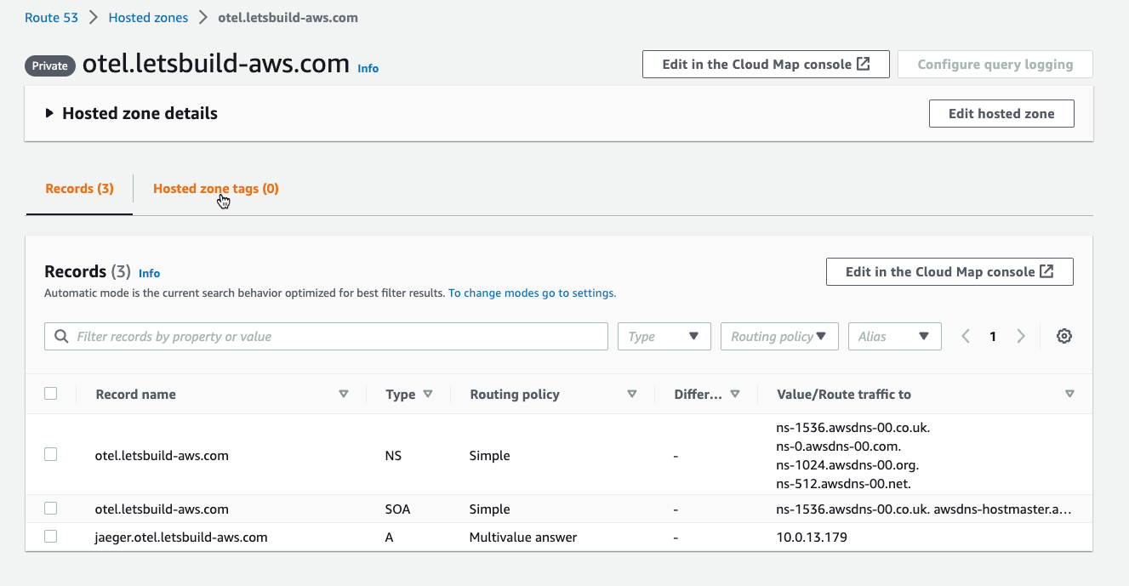The height and width of the screenshot is (586, 1129).
Task: Click otel.letsbuild-aws.com name in SOA row
Action: point(162,509)
